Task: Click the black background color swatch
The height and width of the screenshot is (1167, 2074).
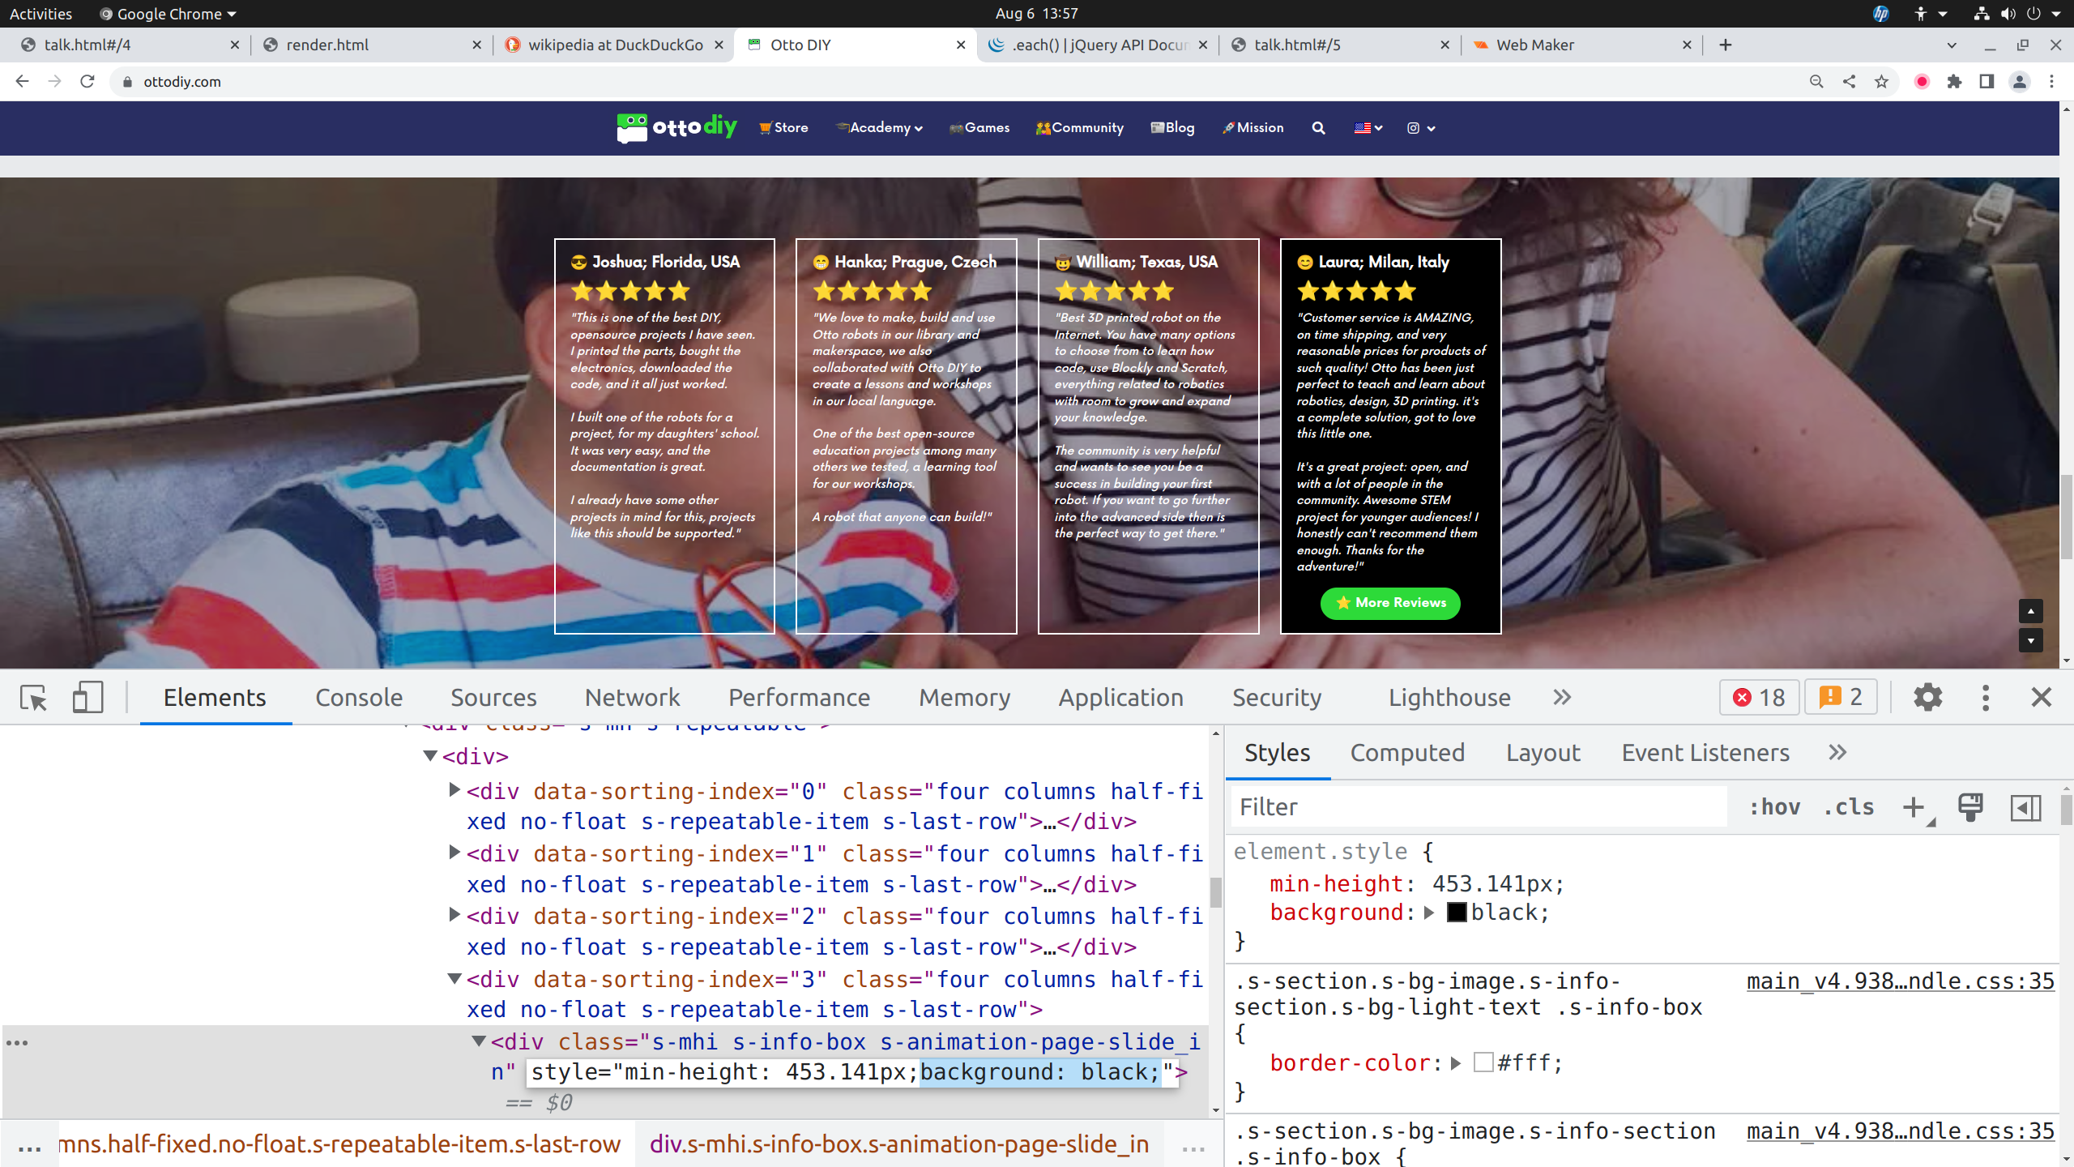Action: [x=1457, y=913]
